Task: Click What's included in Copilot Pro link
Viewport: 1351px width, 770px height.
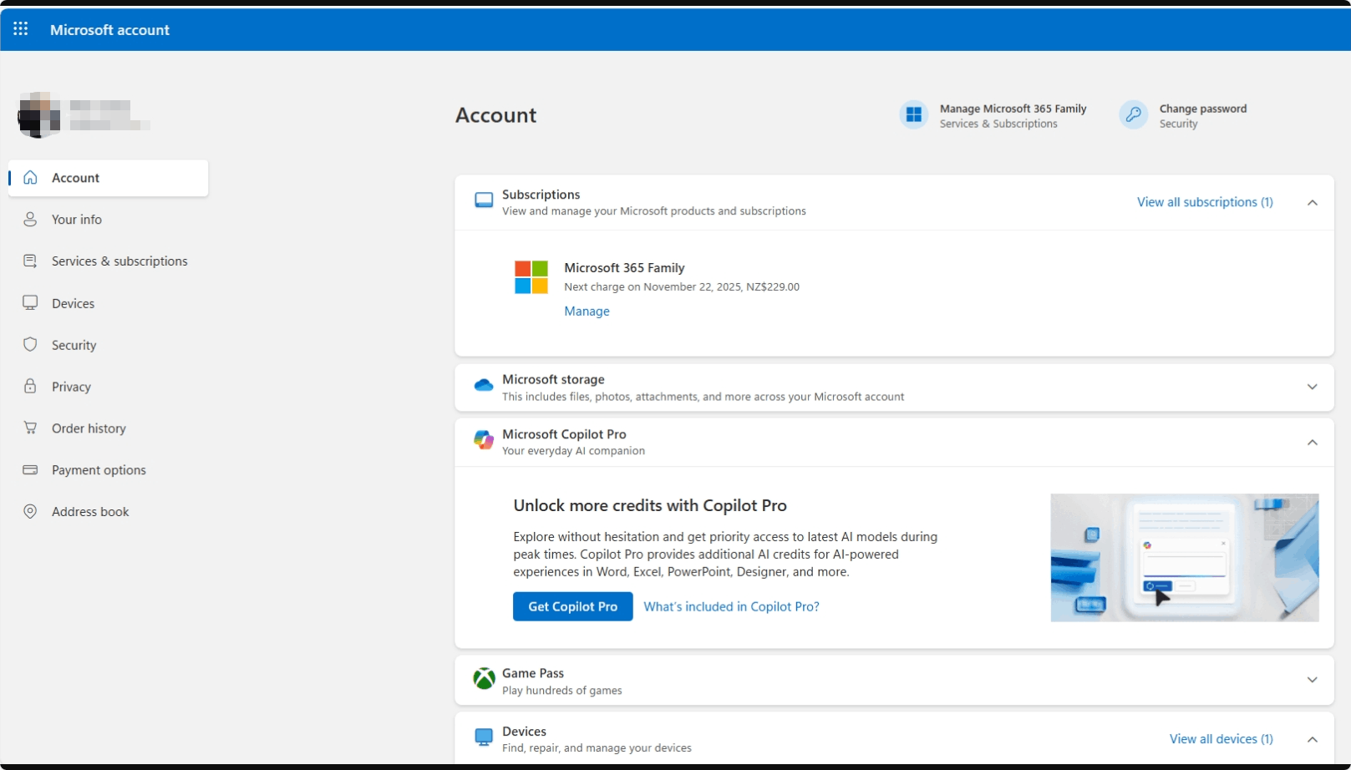Action: 731,606
